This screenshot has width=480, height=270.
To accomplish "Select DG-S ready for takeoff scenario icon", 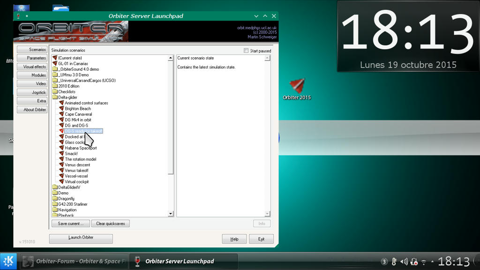I will 61,131.
